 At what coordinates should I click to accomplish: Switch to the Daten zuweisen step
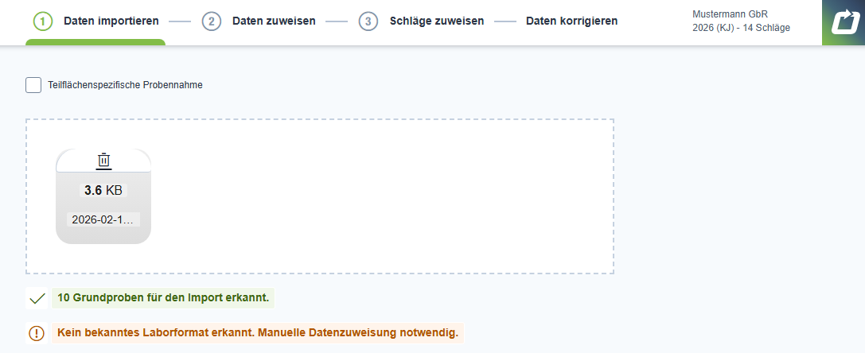click(x=274, y=21)
